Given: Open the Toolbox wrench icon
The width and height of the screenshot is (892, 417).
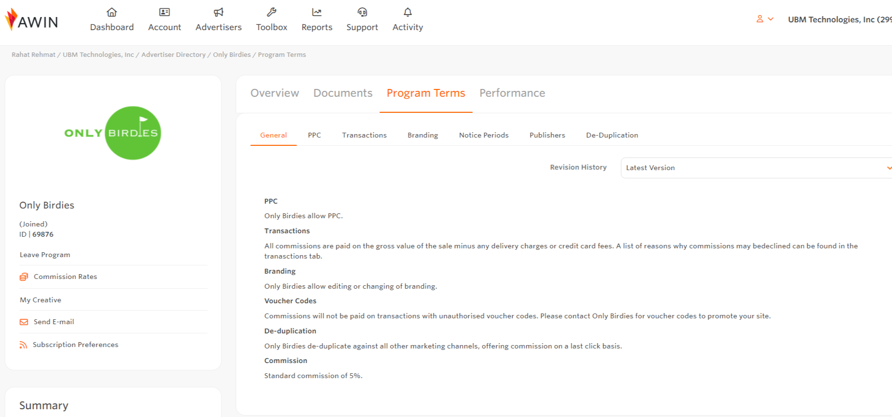Looking at the screenshot, I should 271,12.
